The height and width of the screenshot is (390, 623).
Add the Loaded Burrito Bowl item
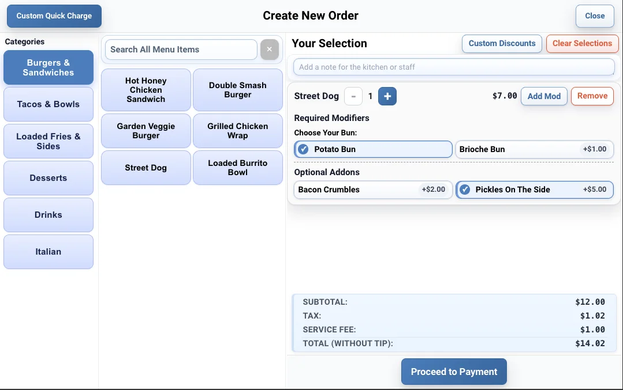238,168
